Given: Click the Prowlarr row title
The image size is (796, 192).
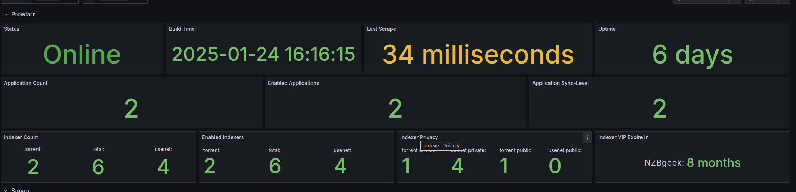Looking at the screenshot, I should (23, 15).
